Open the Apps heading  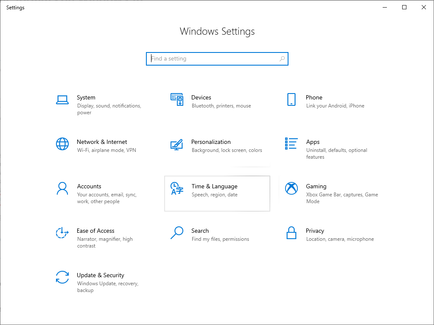(313, 142)
